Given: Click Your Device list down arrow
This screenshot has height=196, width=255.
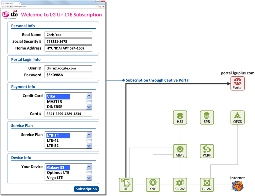Looking at the screenshot, I should coord(89,178).
